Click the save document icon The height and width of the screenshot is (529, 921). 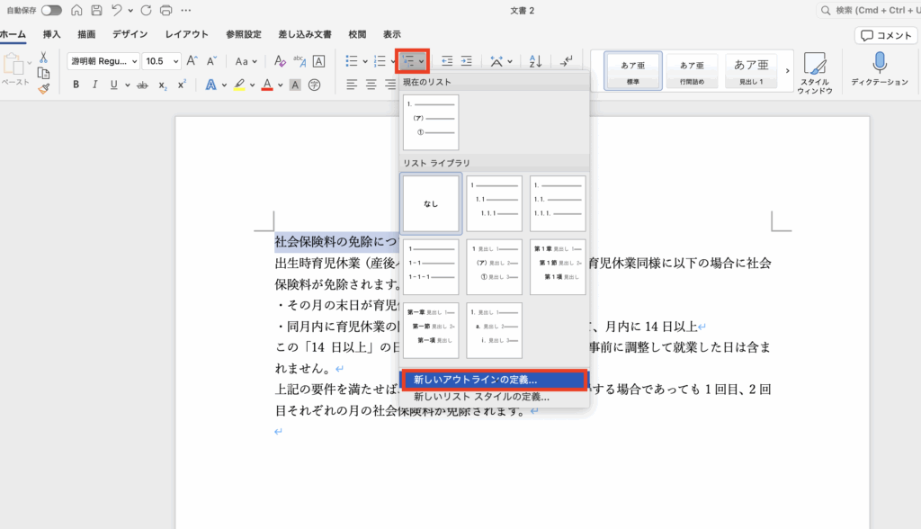point(95,10)
